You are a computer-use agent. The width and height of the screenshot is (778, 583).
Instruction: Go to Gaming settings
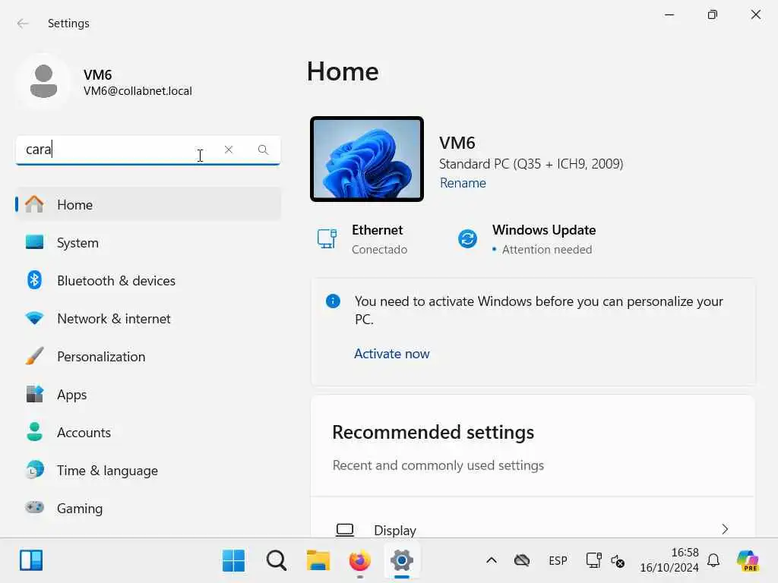click(148, 508)
